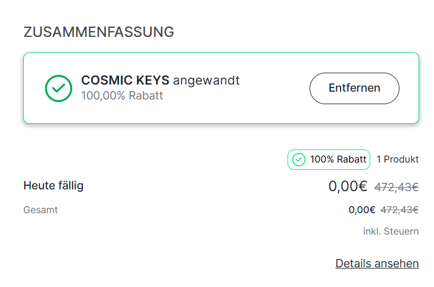Click the inkl. Steuern note
The height and width of the screenshot is (287, 434).
click(x=391, y=231)
